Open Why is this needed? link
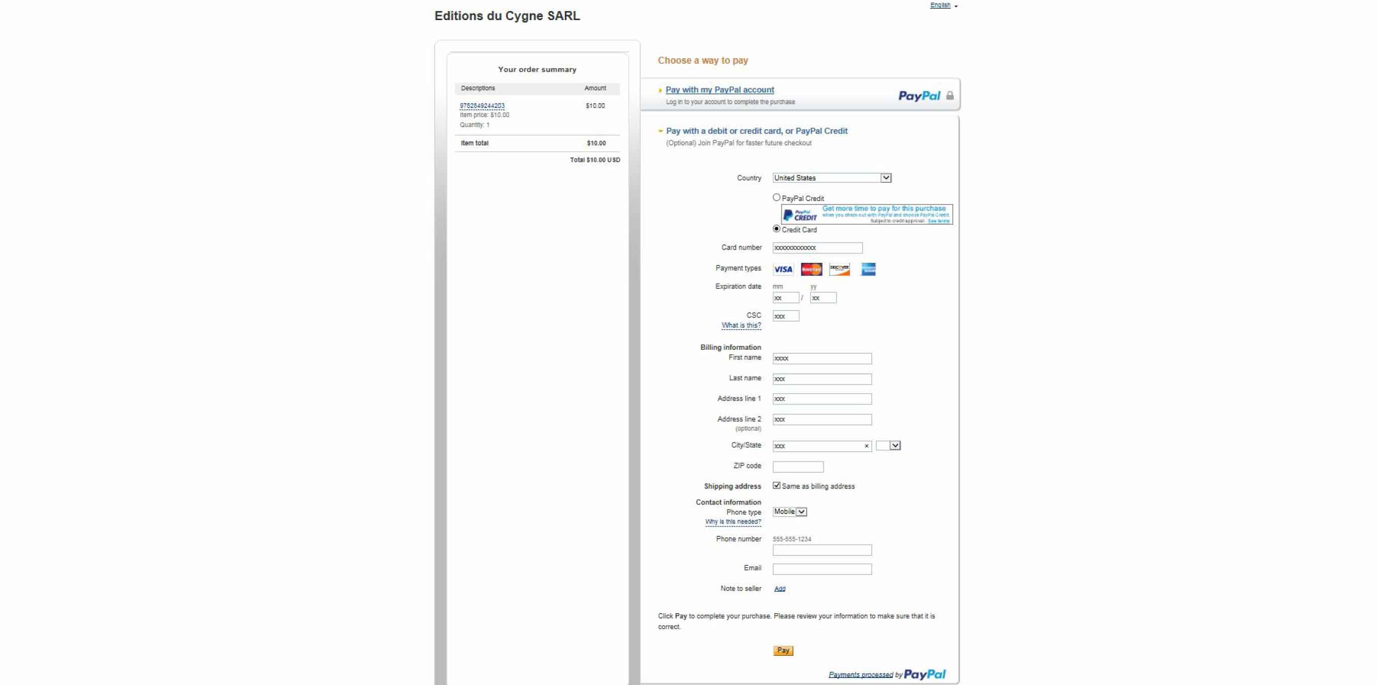Viewport: 1377px width, 685px height. coord(733,522)
